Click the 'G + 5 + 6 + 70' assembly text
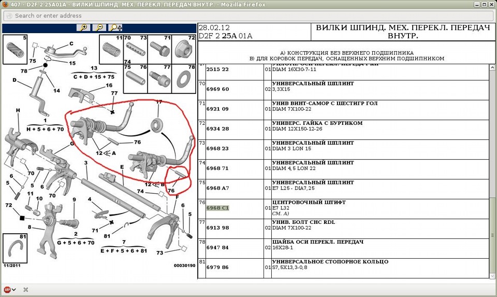Screen dimensions: 497x297 tap(76, 243)
